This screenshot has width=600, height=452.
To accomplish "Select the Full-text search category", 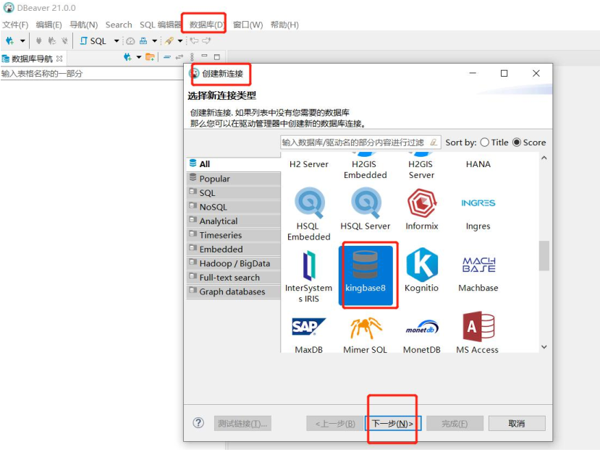I will [234, 278].
